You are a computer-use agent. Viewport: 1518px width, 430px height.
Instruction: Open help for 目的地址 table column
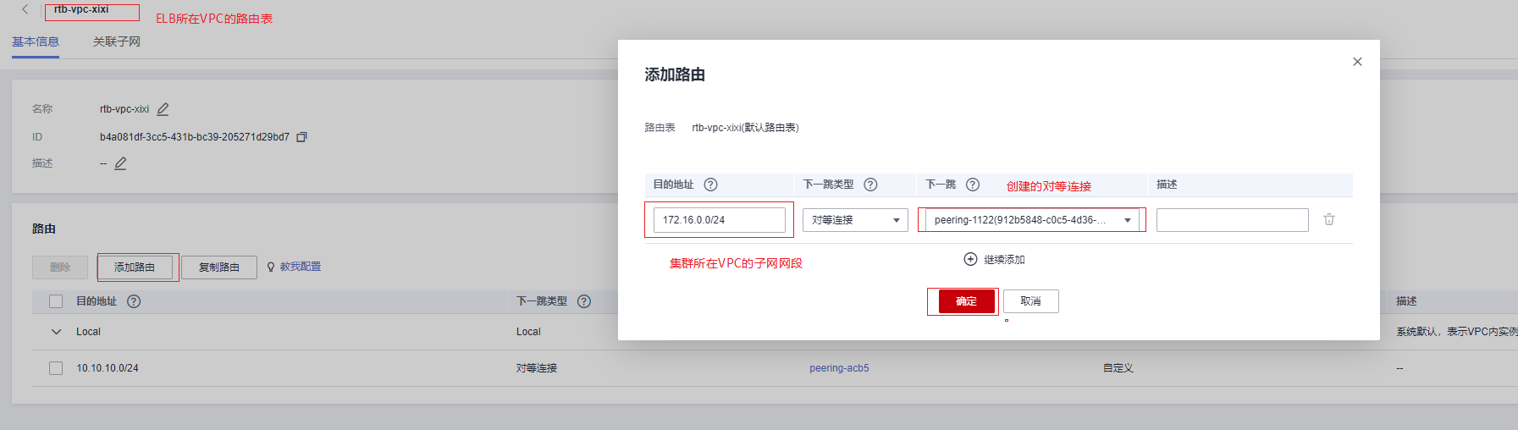point(134,301)
